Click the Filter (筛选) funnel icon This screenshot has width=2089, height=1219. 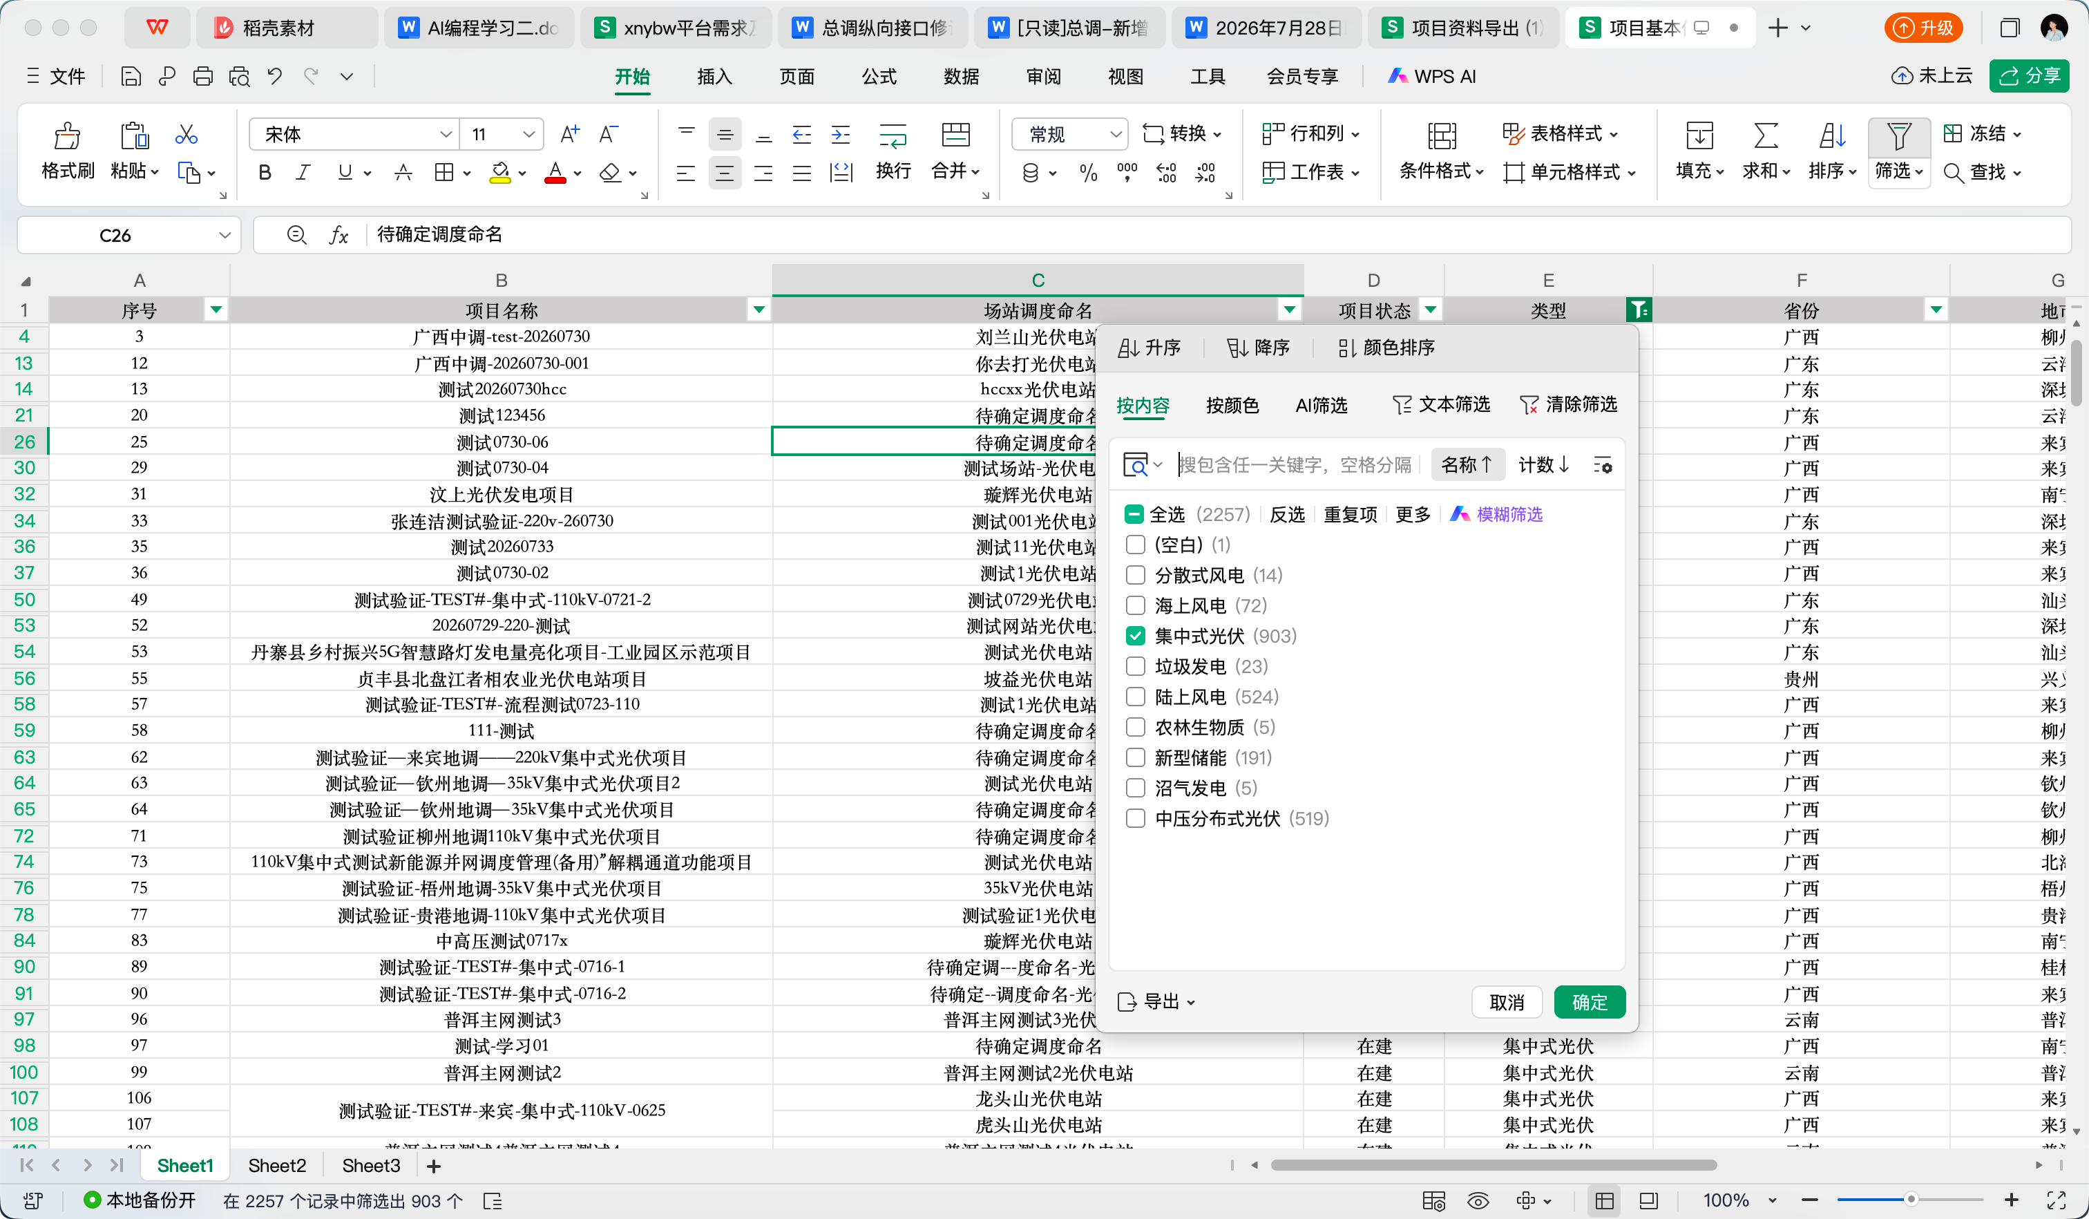click(x=1898, y=135)
